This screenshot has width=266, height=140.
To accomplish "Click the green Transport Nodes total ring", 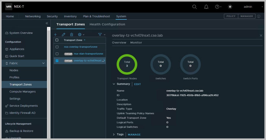I will pyautogui.click(x=127, y=64).
